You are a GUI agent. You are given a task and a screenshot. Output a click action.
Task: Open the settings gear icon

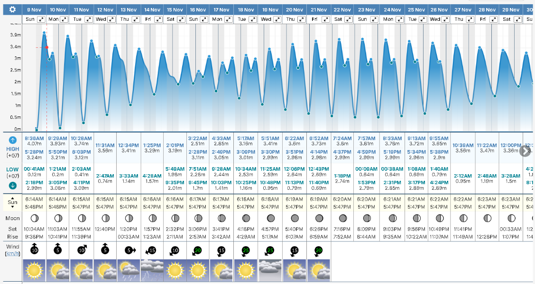click(x=12, y=9)
